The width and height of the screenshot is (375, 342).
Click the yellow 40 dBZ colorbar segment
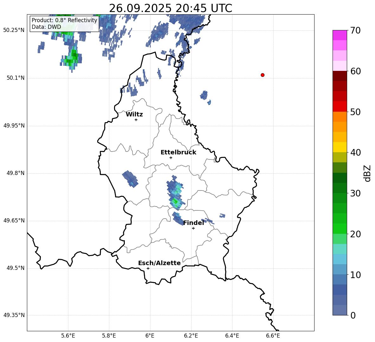[340, 147]
